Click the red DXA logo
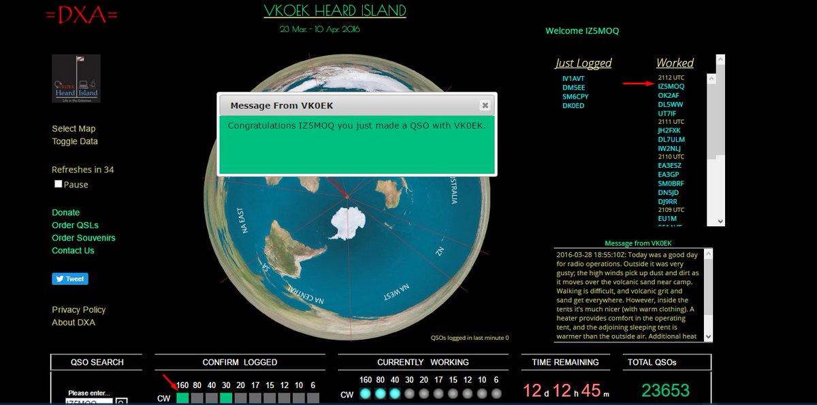 click(82, 16)
